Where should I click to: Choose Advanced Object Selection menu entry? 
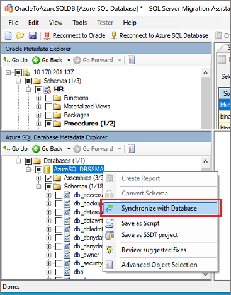coord(160,265)
